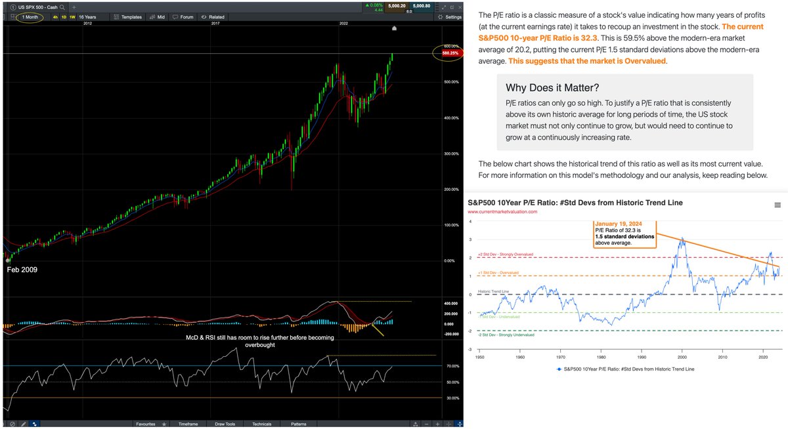
Task: Open the Draw Tools tab
Action: coord(225,424)
